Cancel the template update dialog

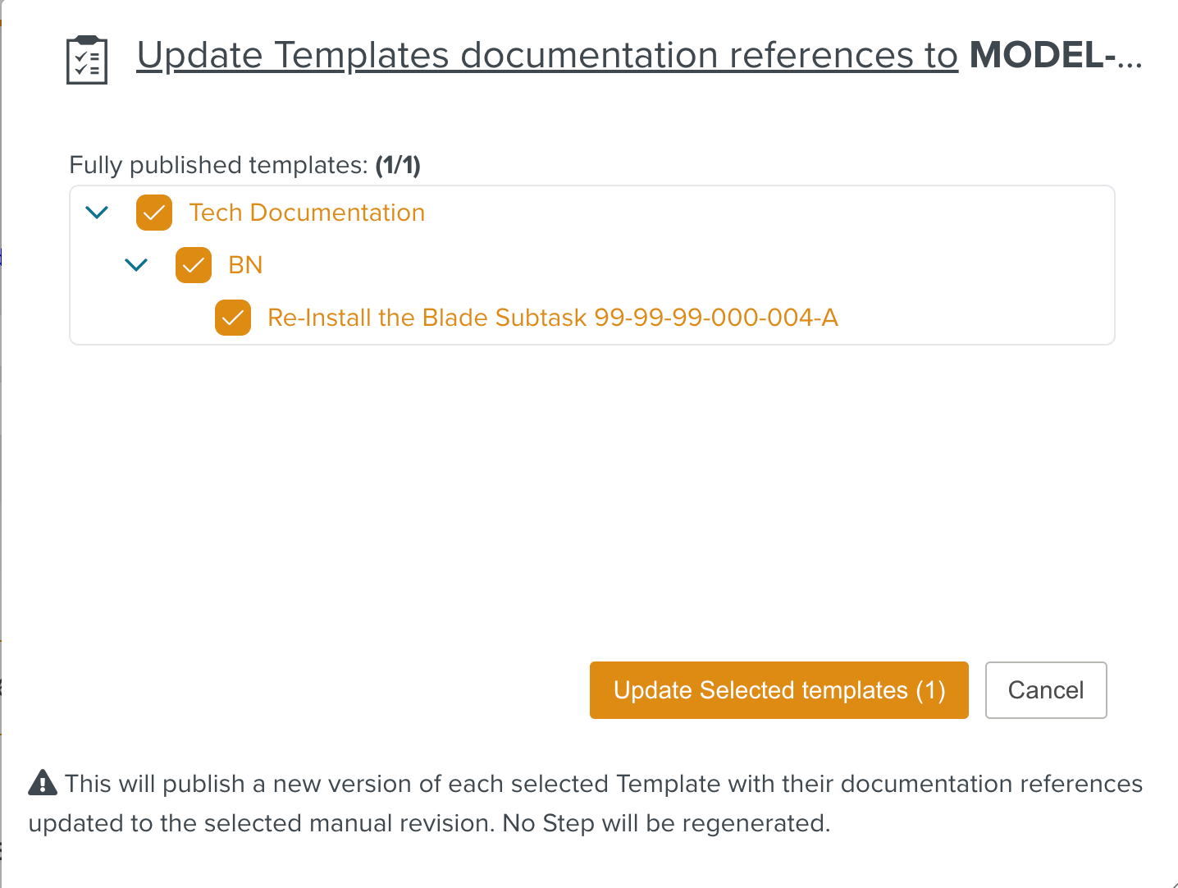[x=1045, y=690]
